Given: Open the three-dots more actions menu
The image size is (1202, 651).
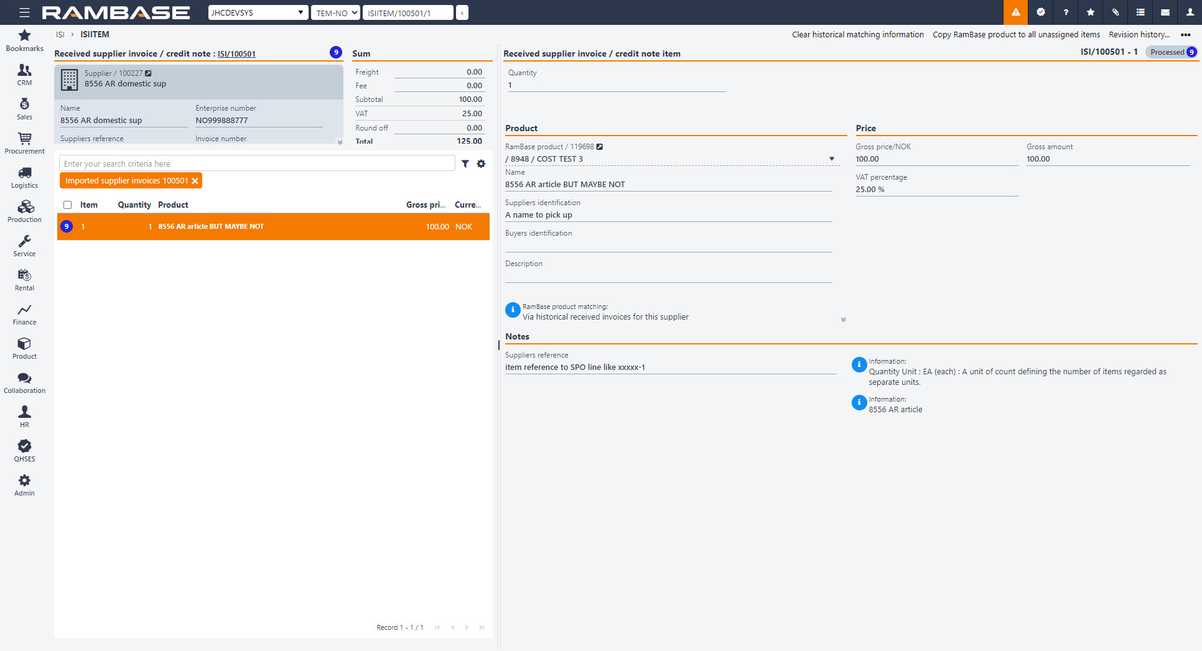Looking at the screenshot, I should pyautogui.click(x=1185, y=35).
